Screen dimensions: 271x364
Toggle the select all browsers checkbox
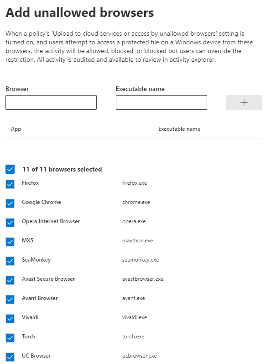10,169
